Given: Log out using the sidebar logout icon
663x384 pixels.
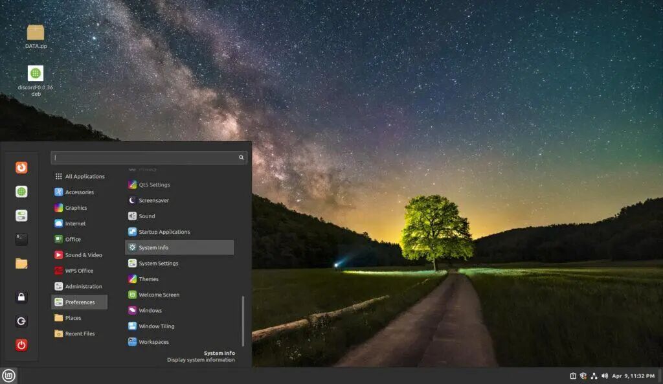Looking at the screenshot, I should (x=21, y=321).
